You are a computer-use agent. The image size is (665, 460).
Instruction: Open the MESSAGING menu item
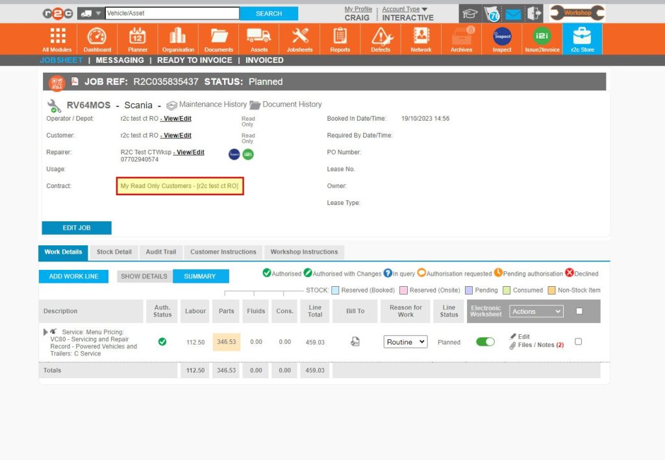[x=119, y=60]
